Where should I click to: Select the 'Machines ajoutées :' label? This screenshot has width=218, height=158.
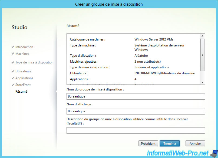coord(84,62)
